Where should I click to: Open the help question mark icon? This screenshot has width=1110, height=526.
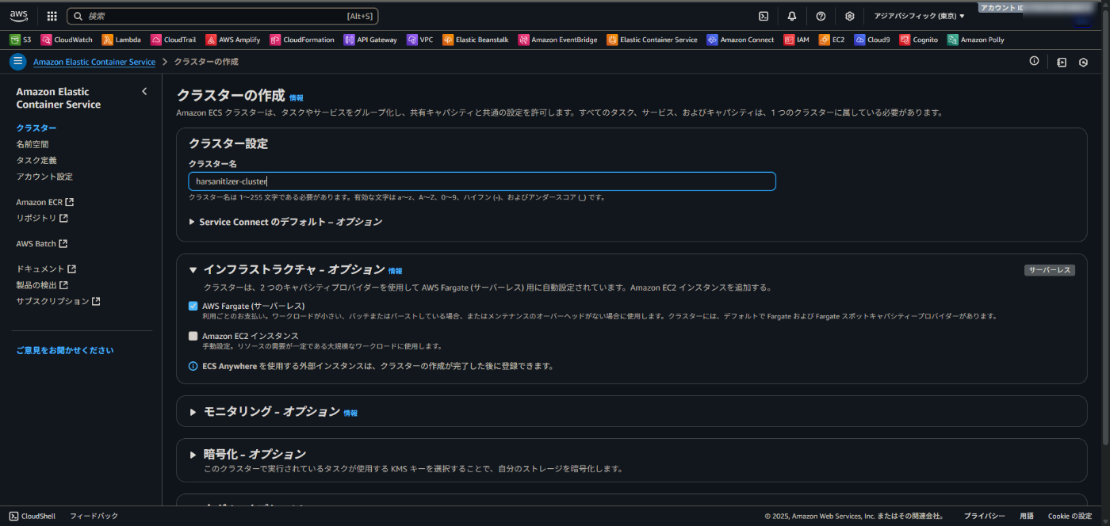point(821,16)
